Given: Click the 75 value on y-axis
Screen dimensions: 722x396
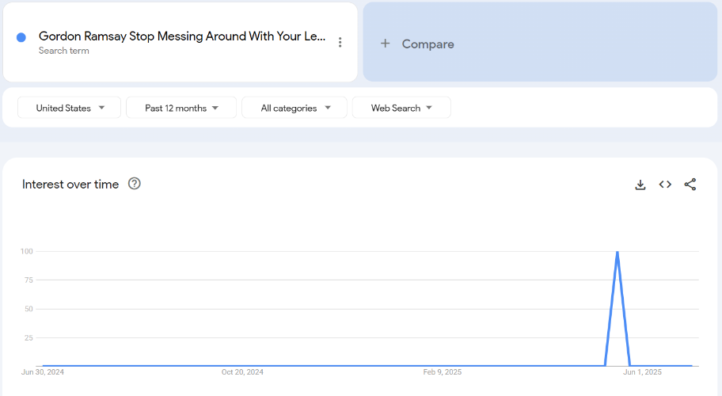Looking at the screenshot, I should tap(28, 280).
